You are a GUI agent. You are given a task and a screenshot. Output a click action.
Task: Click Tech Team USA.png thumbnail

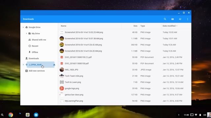pyautogui.click(x=62, y=76)
